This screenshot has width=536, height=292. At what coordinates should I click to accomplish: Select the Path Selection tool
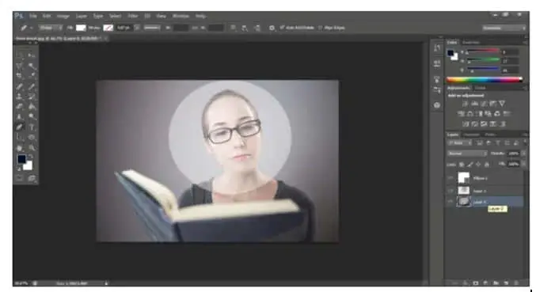tap(20, 137)
